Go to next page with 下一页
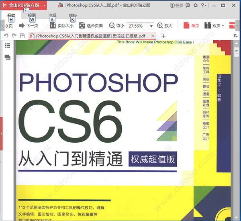This screenshot has height=221, width=241. 29,26
